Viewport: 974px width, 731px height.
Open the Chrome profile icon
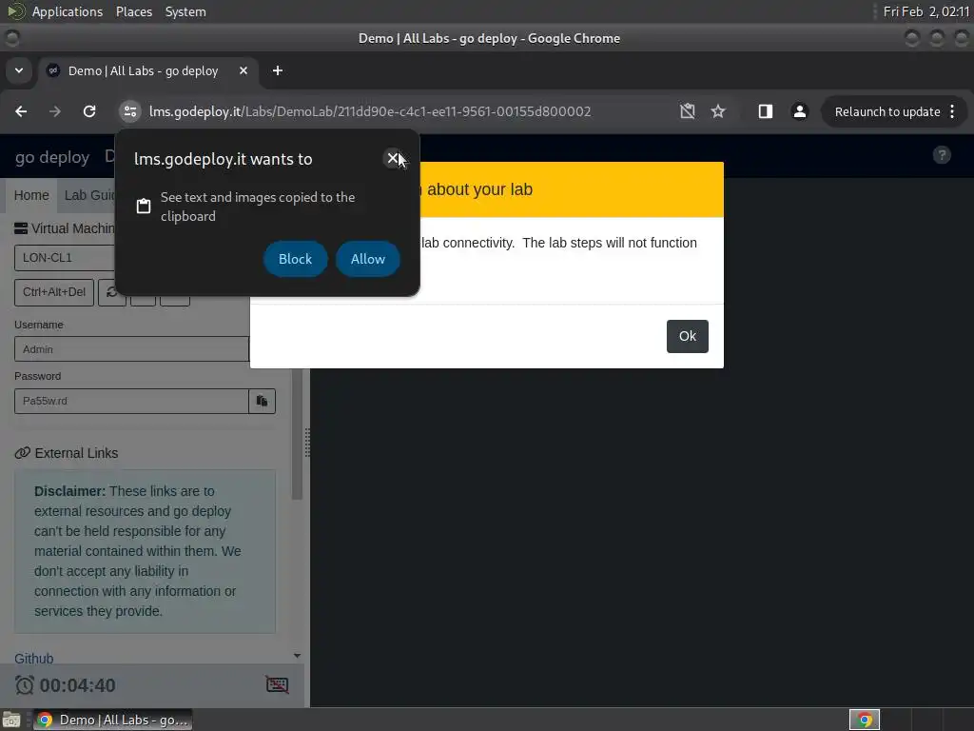click(x=799, y=111)
